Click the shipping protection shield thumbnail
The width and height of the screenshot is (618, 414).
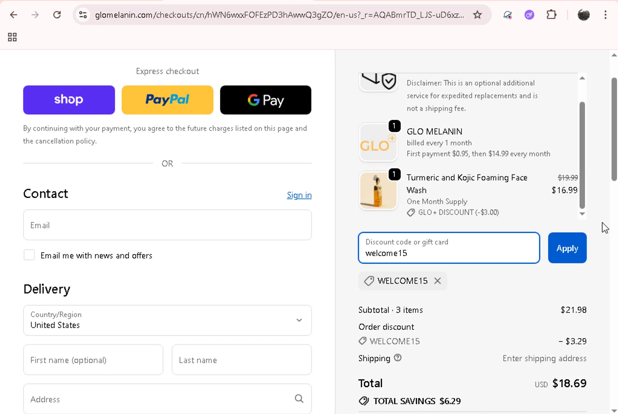tap(378, 82)
